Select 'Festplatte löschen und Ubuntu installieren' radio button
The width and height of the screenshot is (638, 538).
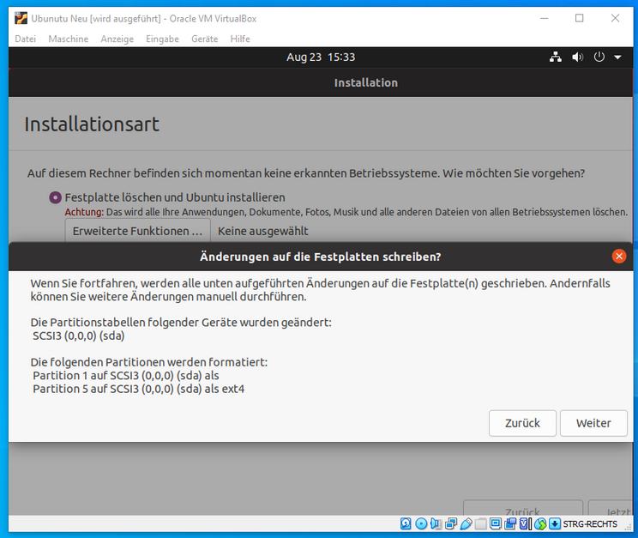[x=56, y=197]
